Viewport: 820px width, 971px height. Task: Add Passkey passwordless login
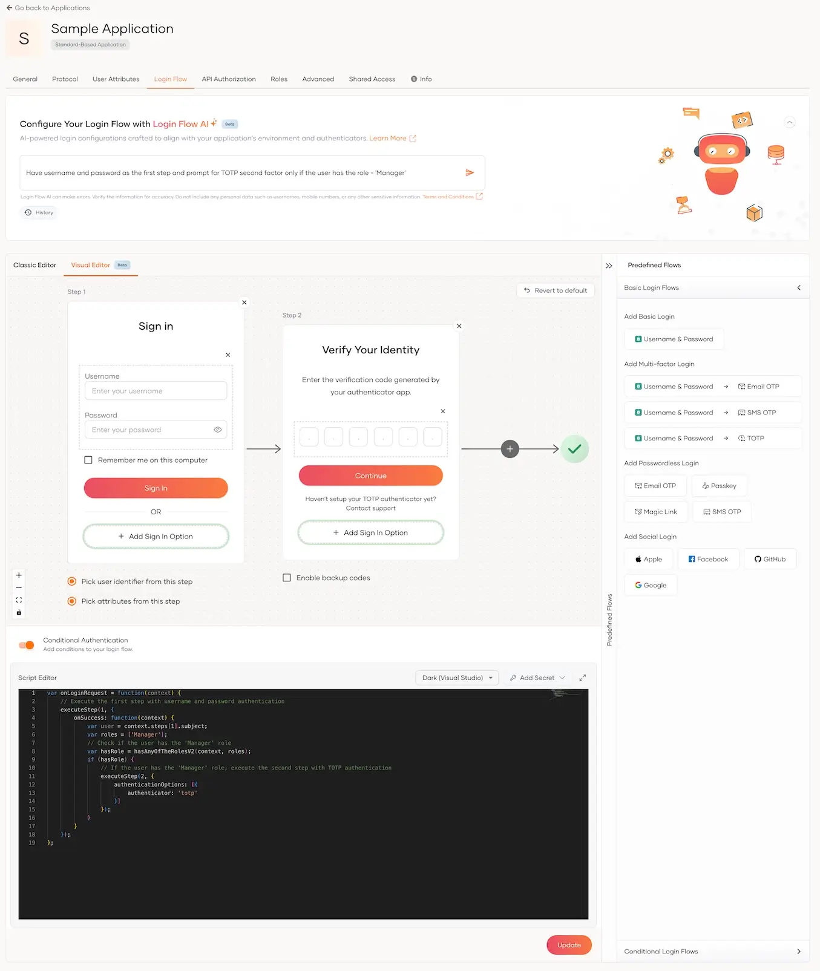(720, 486)
